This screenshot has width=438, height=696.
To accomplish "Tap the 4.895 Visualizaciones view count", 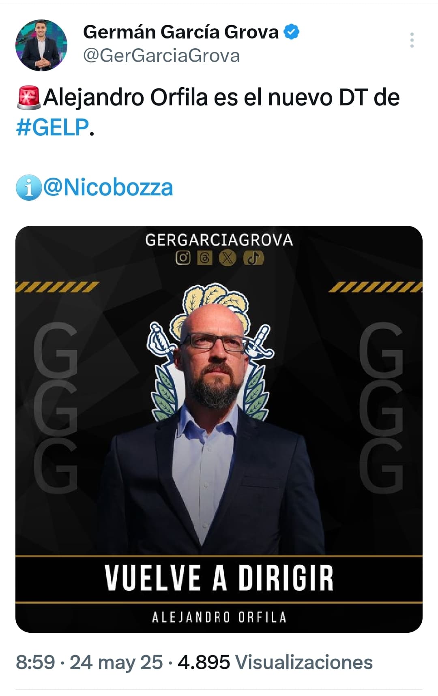I will [275, 662].
